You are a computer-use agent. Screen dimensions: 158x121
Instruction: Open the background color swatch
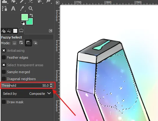point(30,22)
